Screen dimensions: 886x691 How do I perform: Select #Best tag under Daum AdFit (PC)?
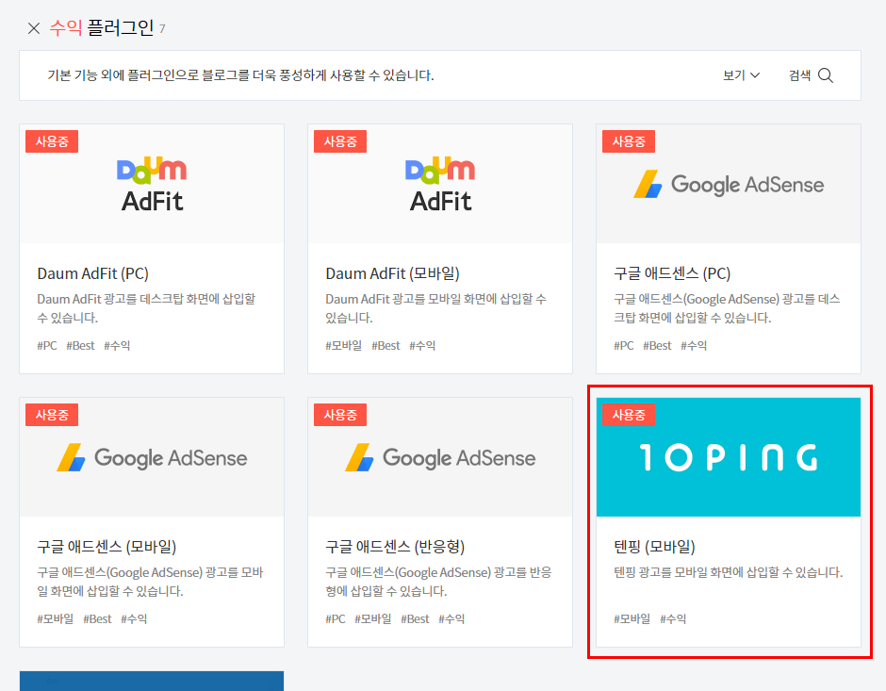(80, 346)
